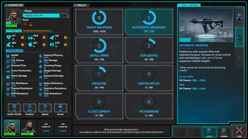Select the Netrunning skill tile
This screenshot has height=139, width=248.
[149, 106]
